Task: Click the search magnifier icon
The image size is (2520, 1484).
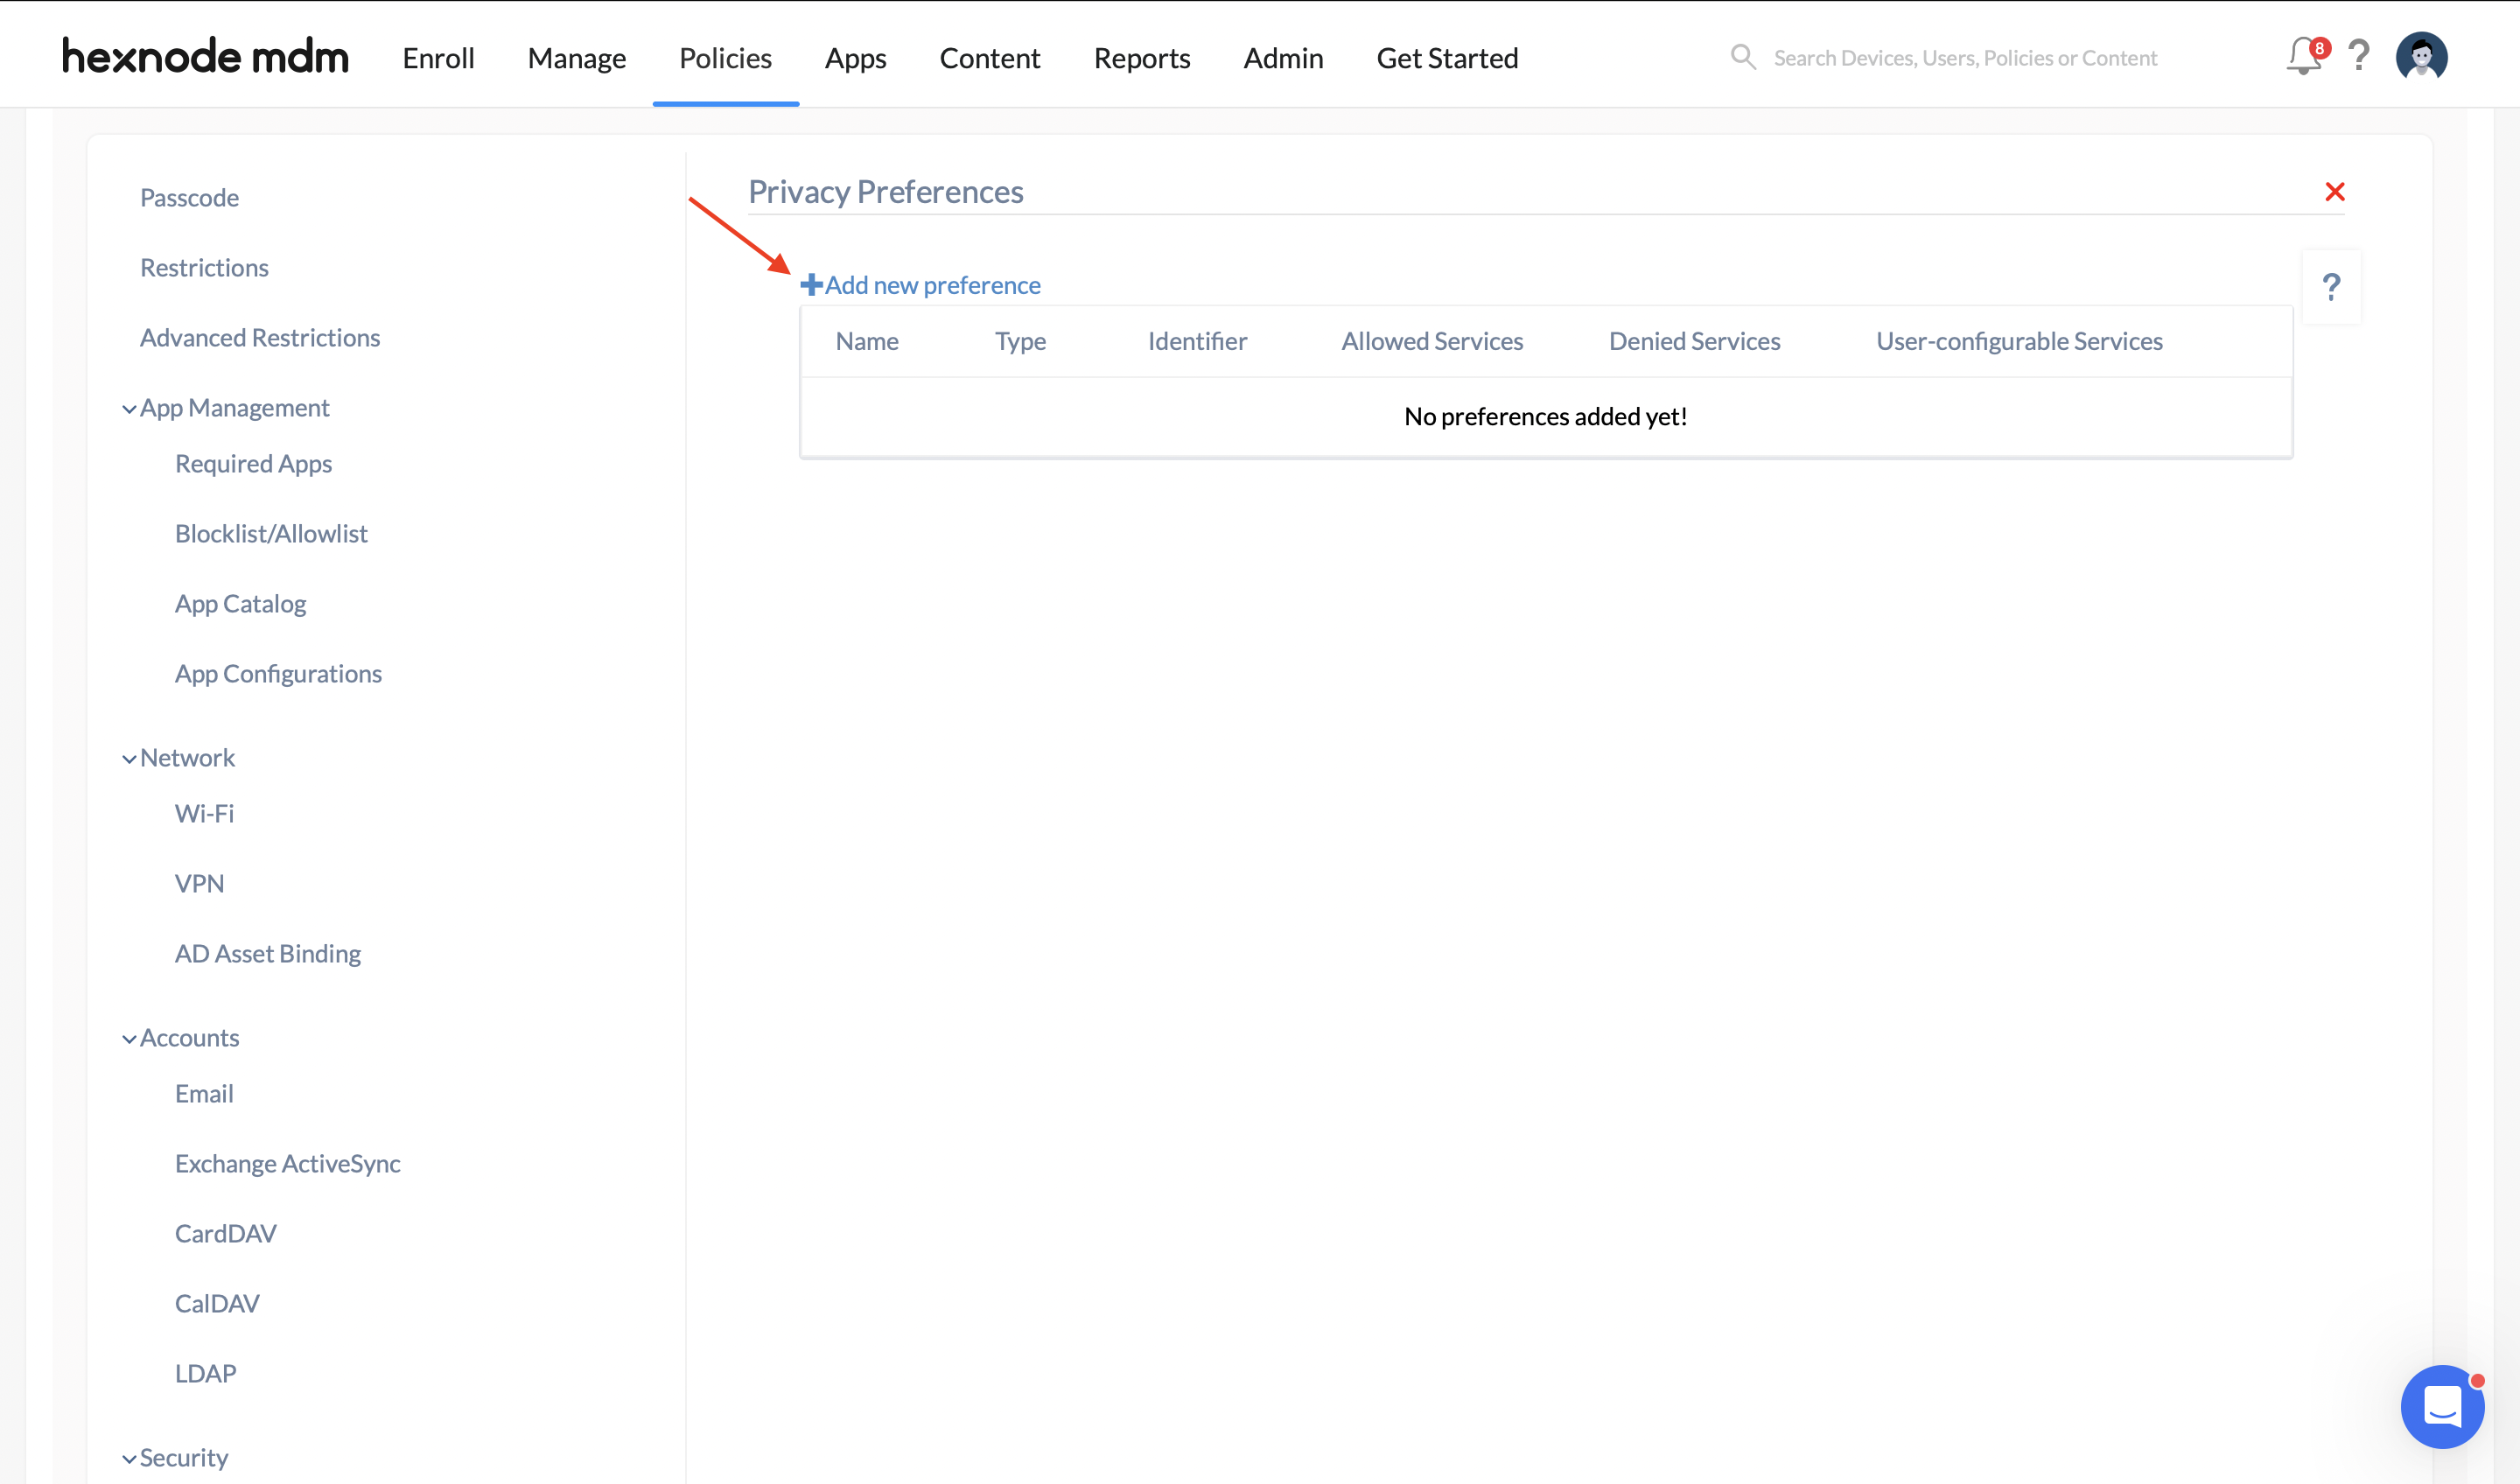Action: pyautogui.click(x=1743, y=57)
